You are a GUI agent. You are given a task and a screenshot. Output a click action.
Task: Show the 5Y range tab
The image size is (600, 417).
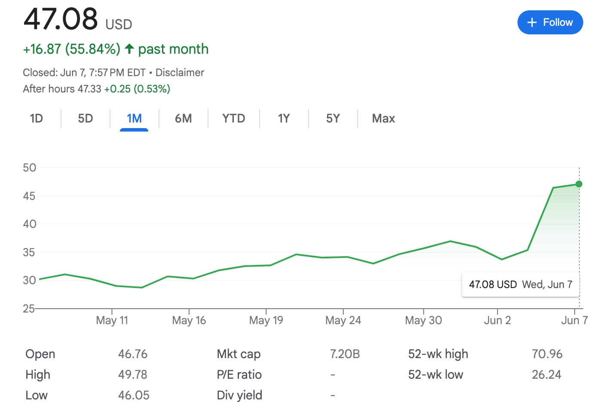[333, 118]
